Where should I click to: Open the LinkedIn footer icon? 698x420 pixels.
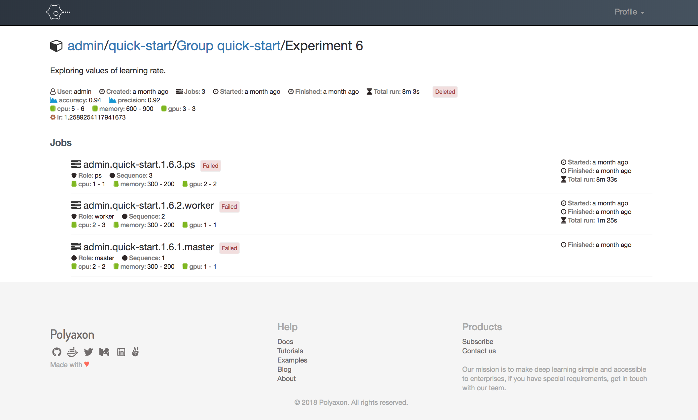click(x=121, y=352)
